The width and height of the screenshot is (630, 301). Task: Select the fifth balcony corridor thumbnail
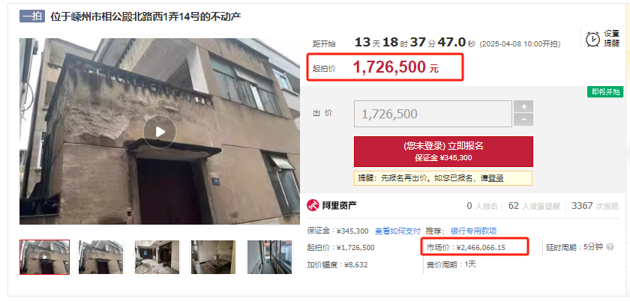coord(269,258)
